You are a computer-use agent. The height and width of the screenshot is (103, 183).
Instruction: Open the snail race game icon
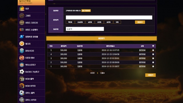pyautogui.click(x=22, y=30)
